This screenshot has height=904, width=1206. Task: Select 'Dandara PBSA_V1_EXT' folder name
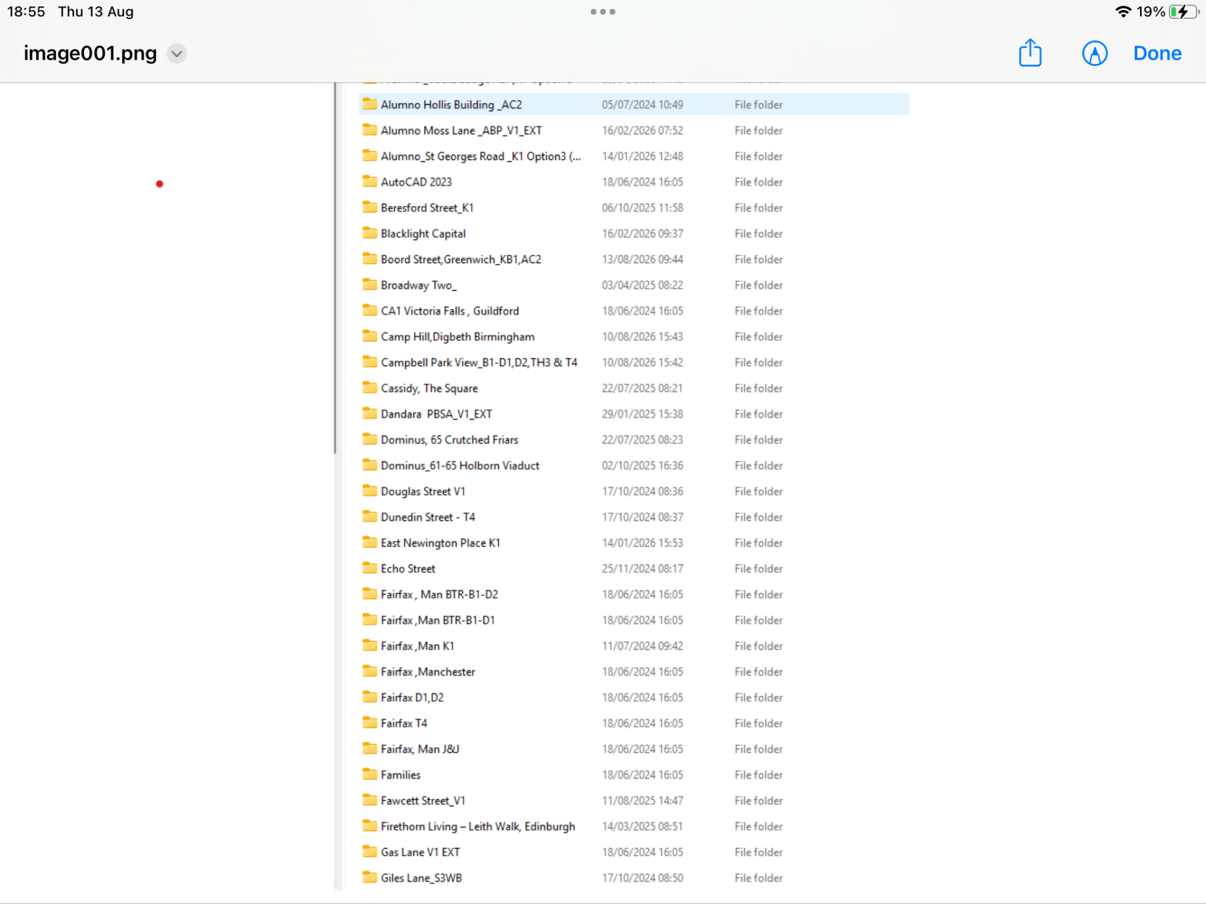tap(437, 414)
